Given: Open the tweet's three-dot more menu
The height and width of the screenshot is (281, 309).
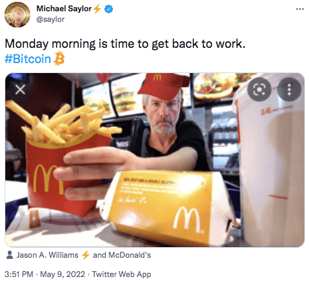Looking at the screenshot, I should tap(300, 9).
